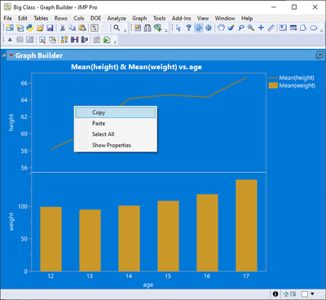Viewport: 326px width, 300px height.
Task: Select the Lasso tool
Action: coord(241,28)
